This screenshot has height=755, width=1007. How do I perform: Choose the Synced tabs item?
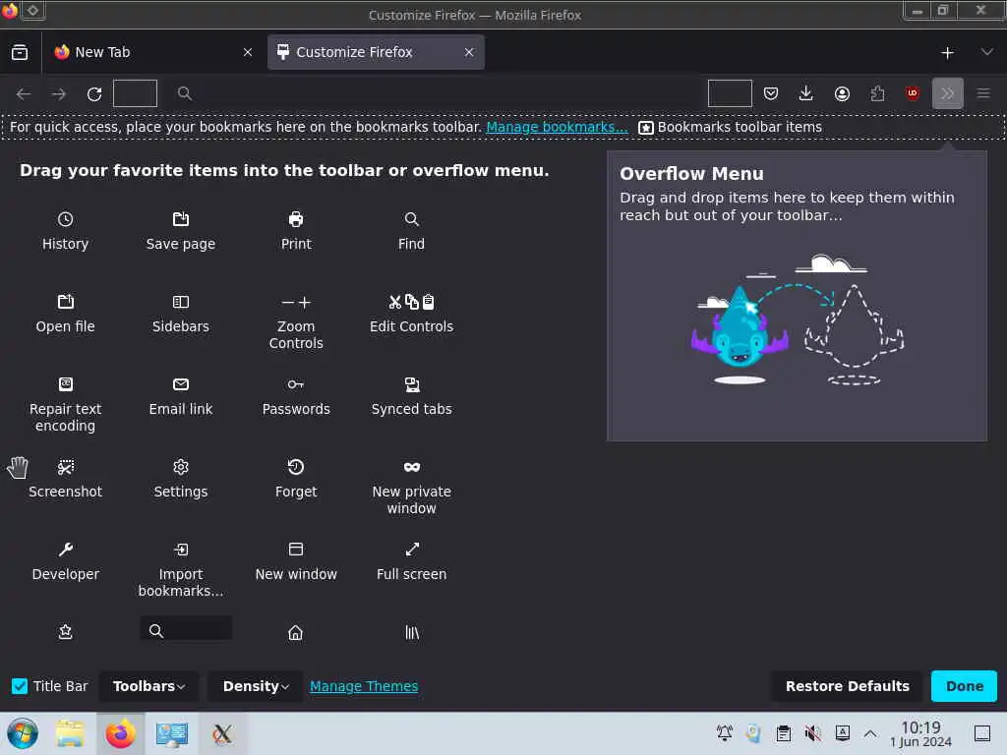[411, 397]
